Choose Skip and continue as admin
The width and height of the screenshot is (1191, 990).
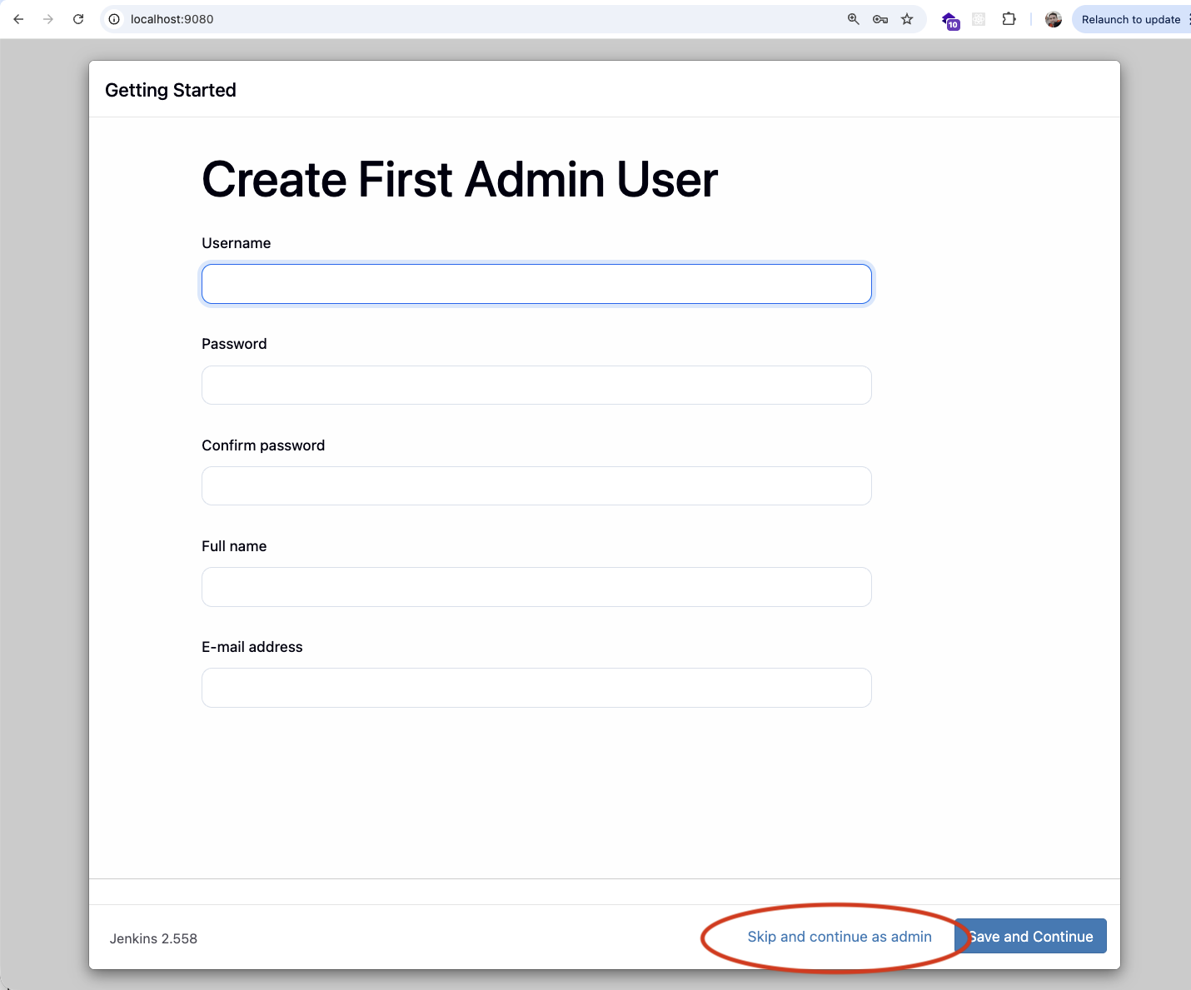pos(839,937)
